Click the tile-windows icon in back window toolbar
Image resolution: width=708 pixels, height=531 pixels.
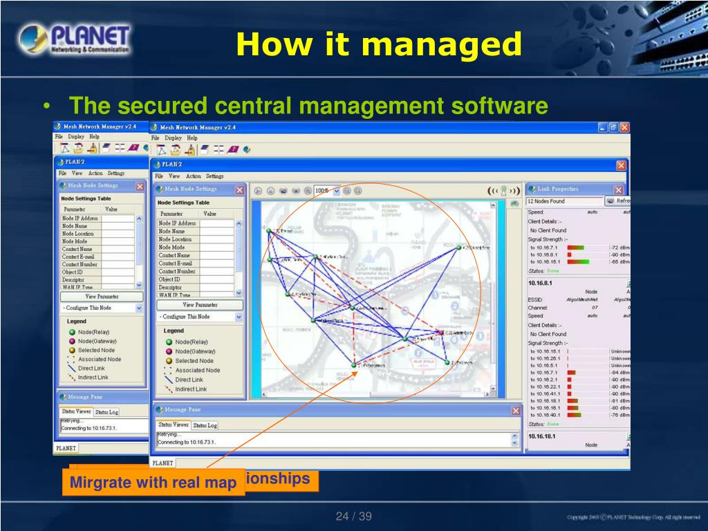pos(120,148)
